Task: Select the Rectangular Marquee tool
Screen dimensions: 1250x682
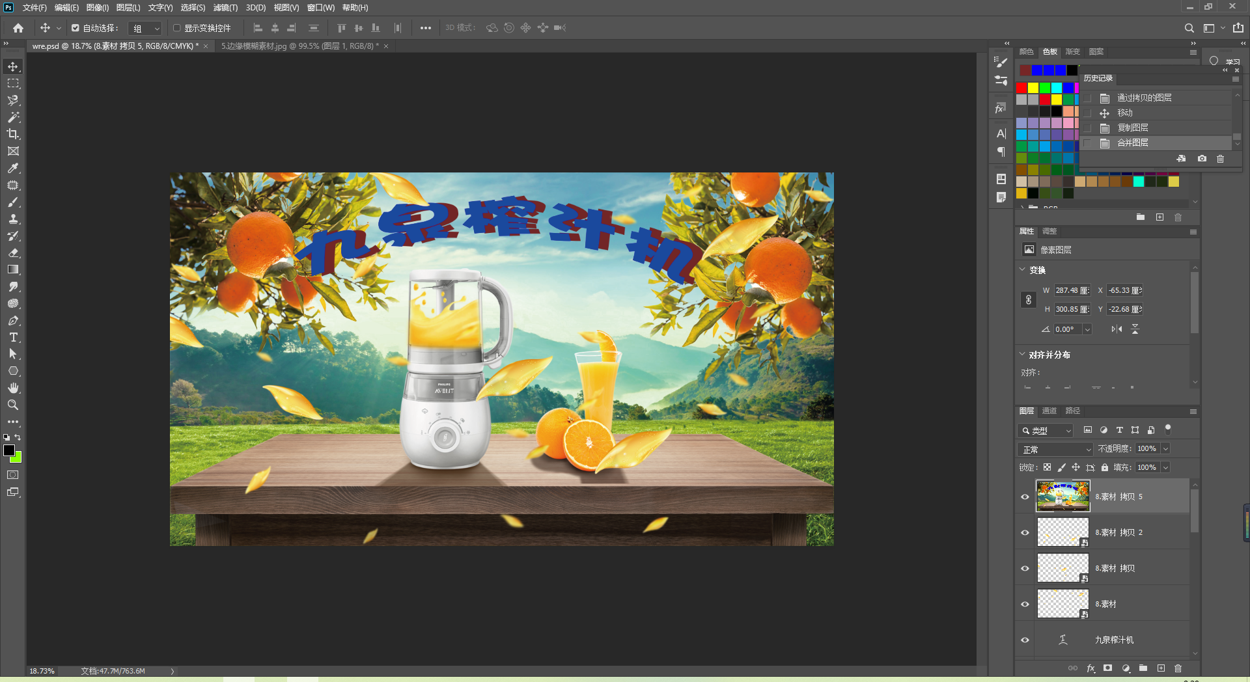Action: click(x=13, y=83)
